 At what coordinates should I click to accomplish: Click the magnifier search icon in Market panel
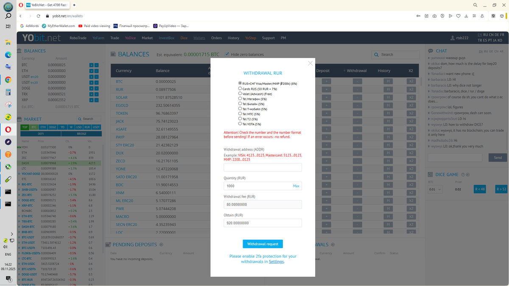click(80, 119)
